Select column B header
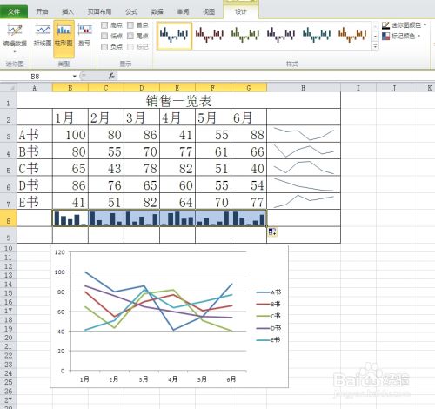 [70, 88]
